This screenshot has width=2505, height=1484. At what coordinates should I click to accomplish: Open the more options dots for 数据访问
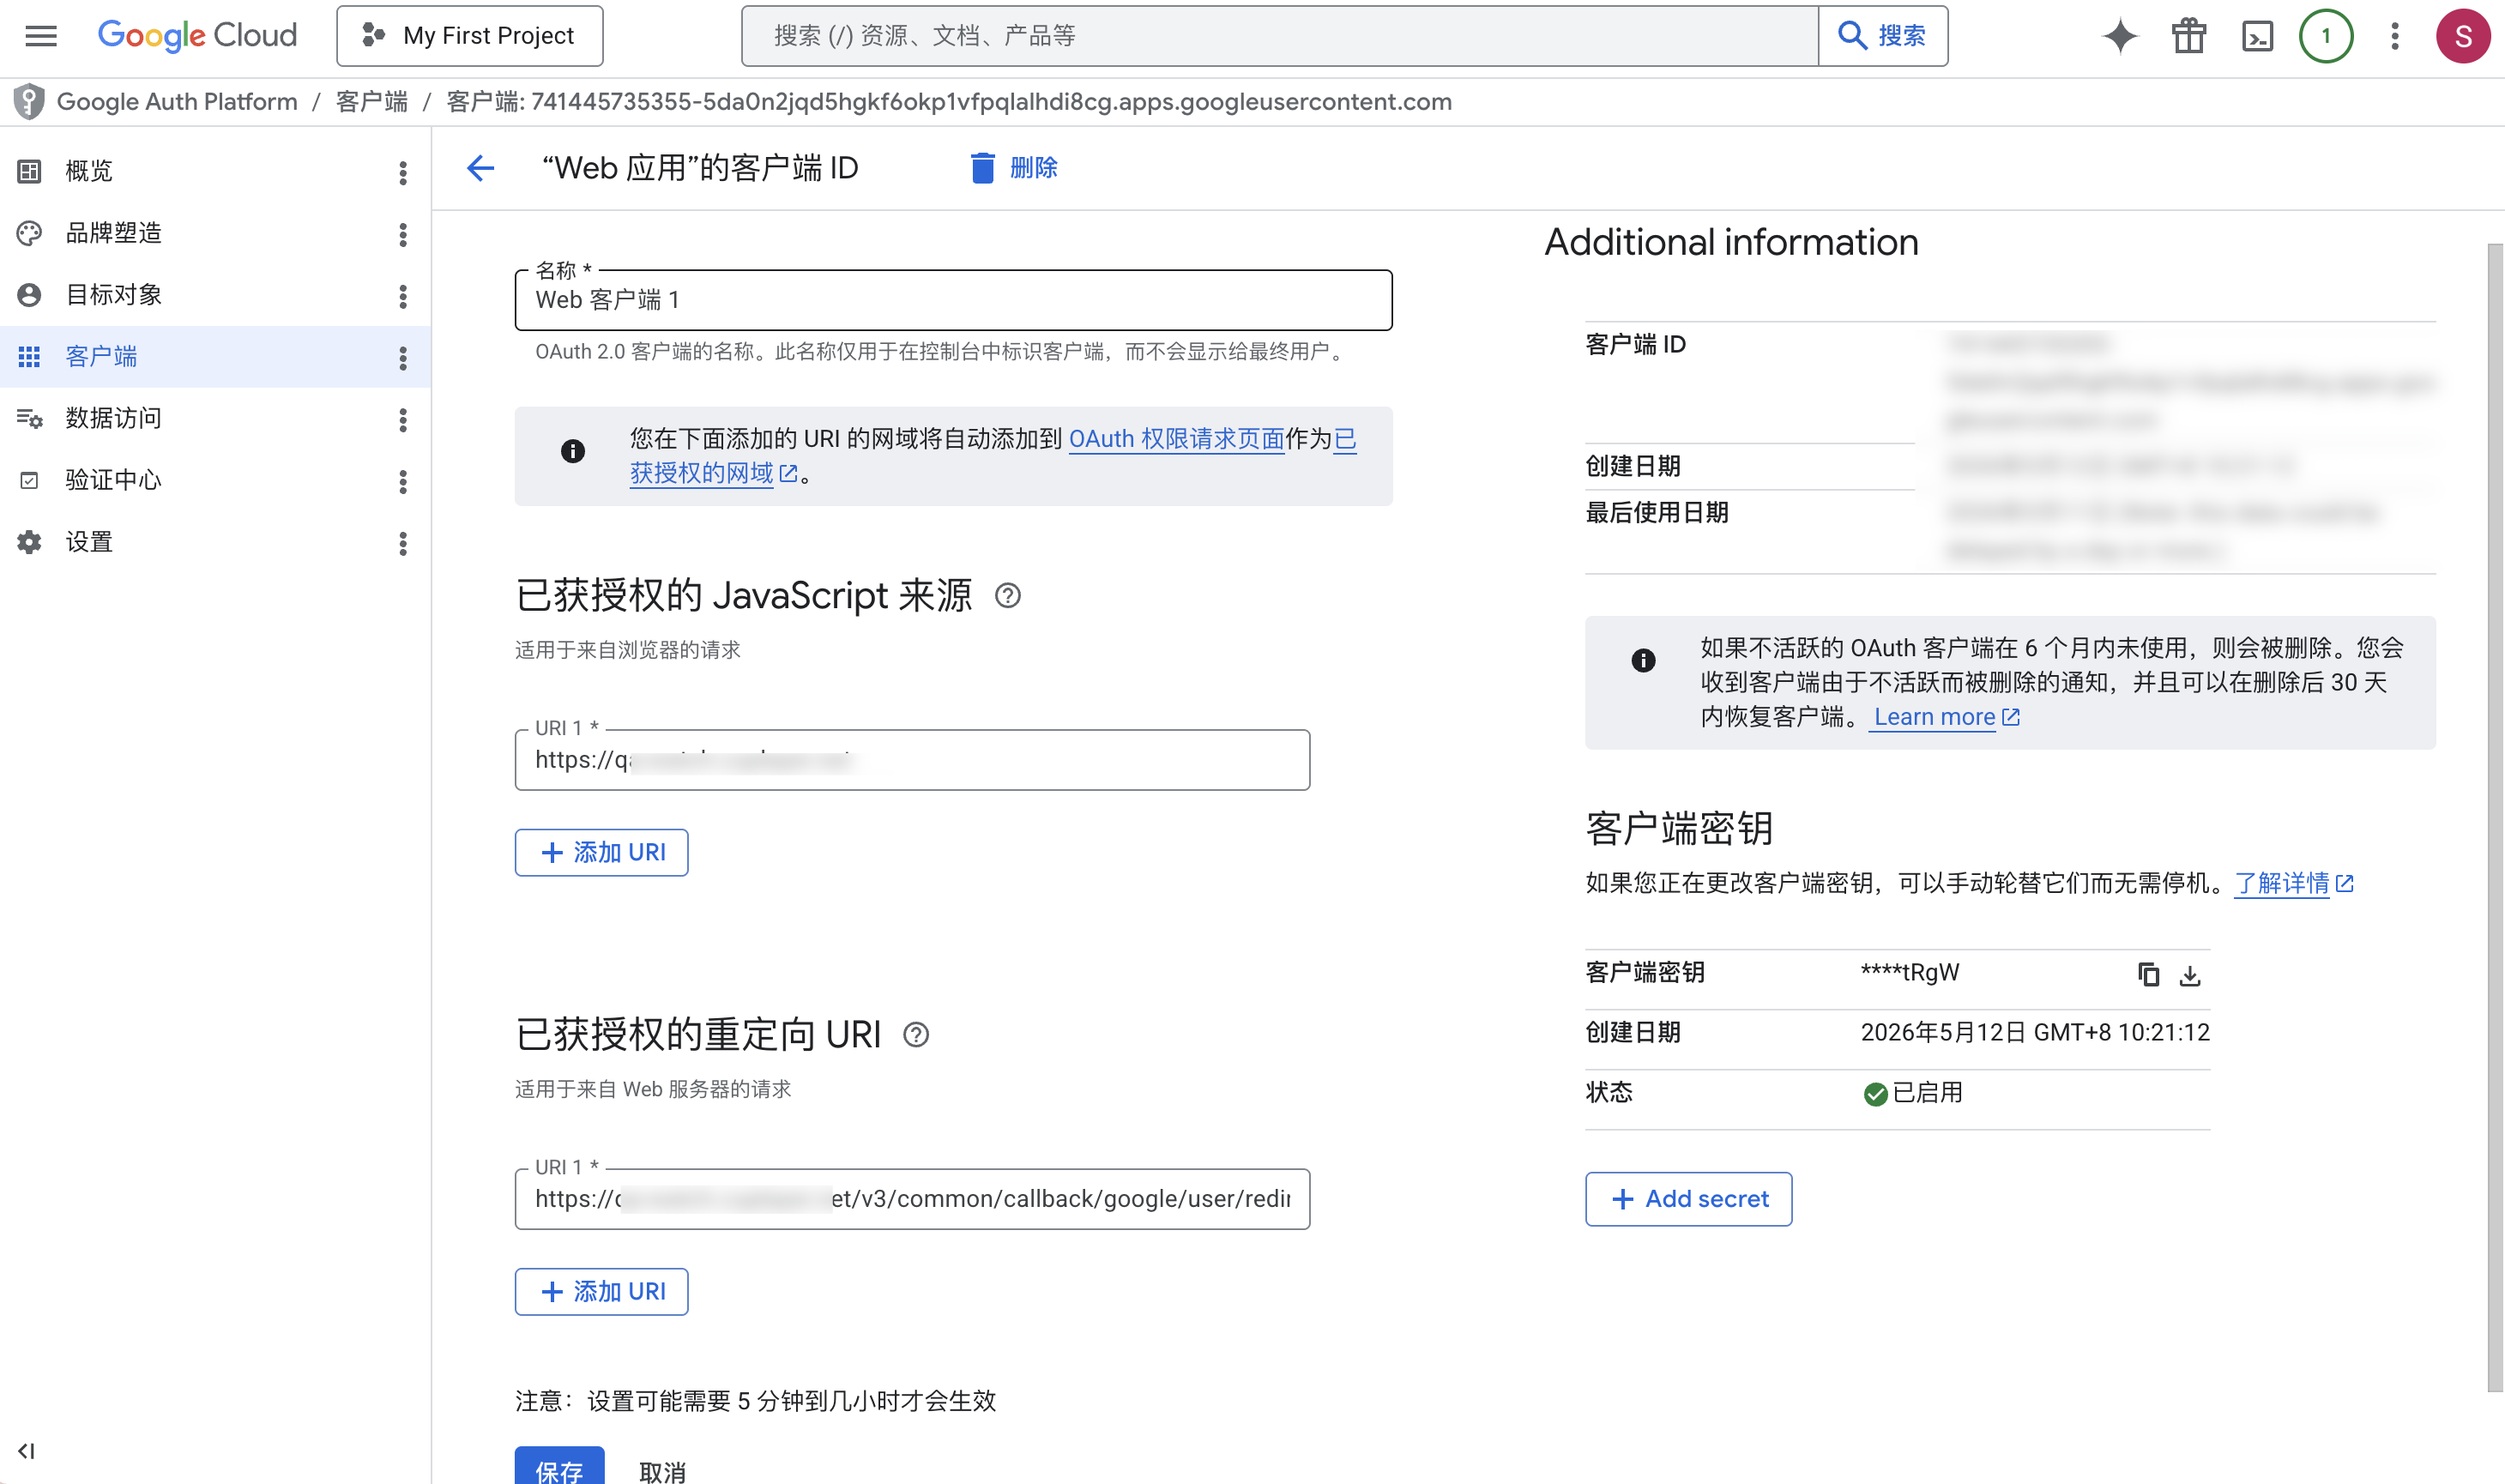click(x=403, y=420)
